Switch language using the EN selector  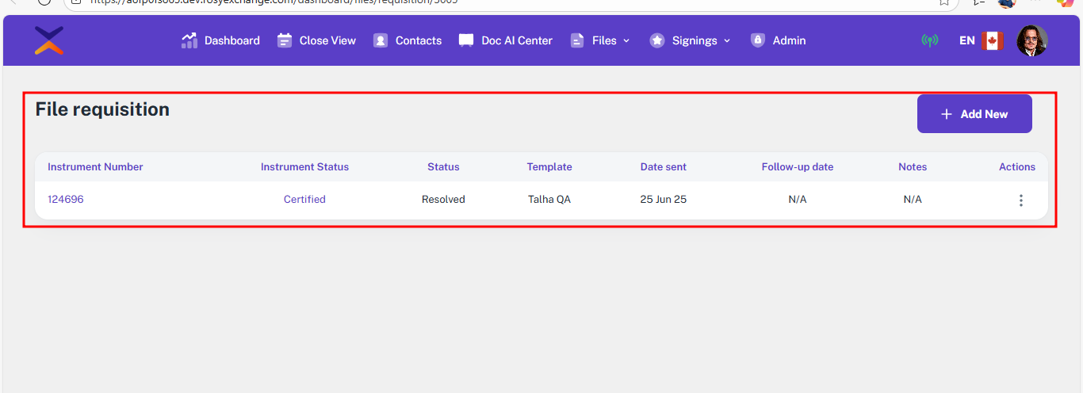tap(966, 40)
